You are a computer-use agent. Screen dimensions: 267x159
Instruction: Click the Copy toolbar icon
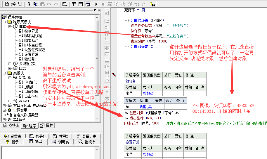pos(36,4)
